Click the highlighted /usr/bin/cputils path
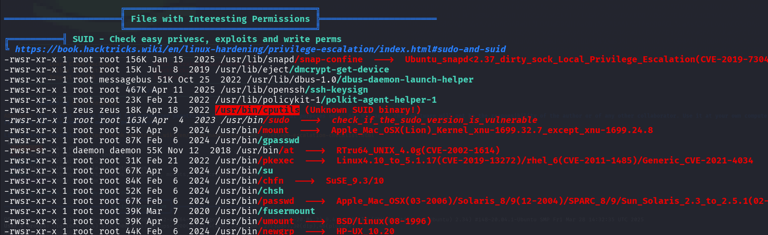Viewport: 768px width, 235px height. pyautogui.click(x=257, y=110)
